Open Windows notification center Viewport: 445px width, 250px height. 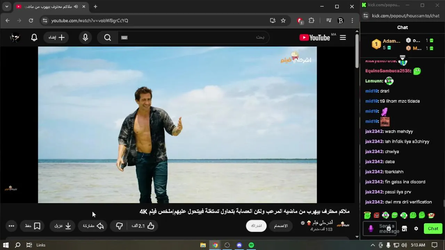435,245
